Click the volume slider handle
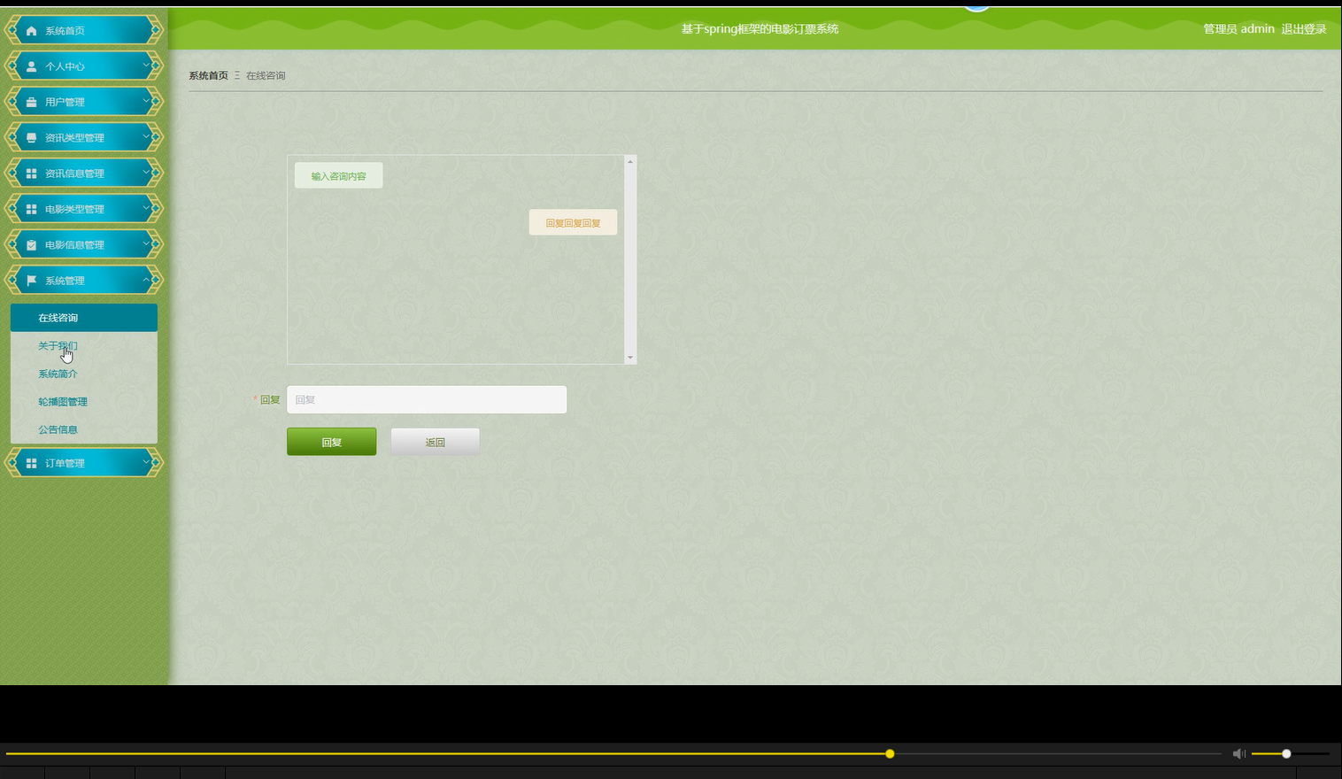 (1286, 753)
